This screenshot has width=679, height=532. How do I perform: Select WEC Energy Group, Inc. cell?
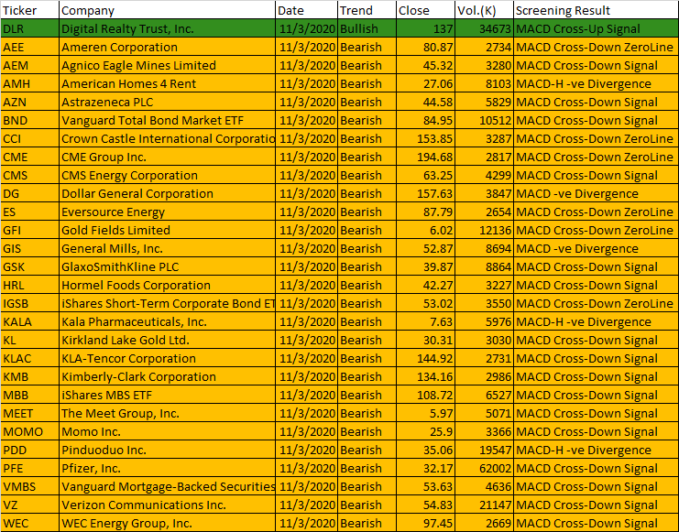coord(167,524)
